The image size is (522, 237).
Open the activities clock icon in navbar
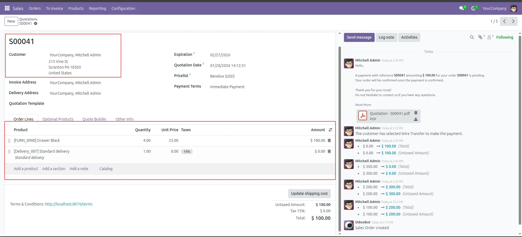[x=473, y=8]
